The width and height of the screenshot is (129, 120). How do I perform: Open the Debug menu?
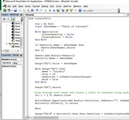pos(45,6)
